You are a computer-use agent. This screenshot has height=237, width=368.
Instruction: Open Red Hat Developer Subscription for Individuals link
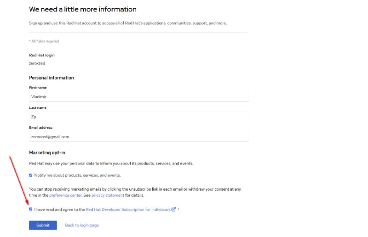click(128, 209)
